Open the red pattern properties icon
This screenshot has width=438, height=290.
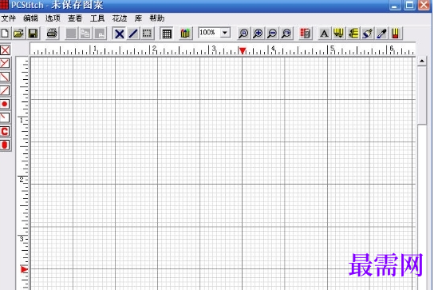pos(306,34)
